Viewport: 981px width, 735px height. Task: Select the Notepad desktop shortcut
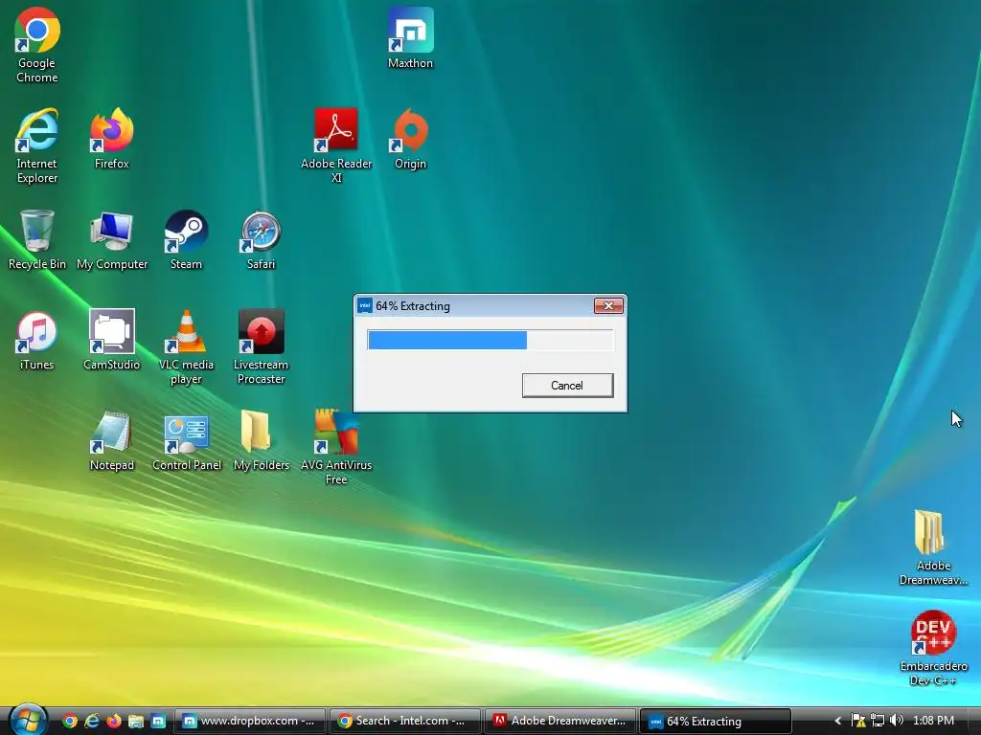pyautogui.click(x=112, y=441)
